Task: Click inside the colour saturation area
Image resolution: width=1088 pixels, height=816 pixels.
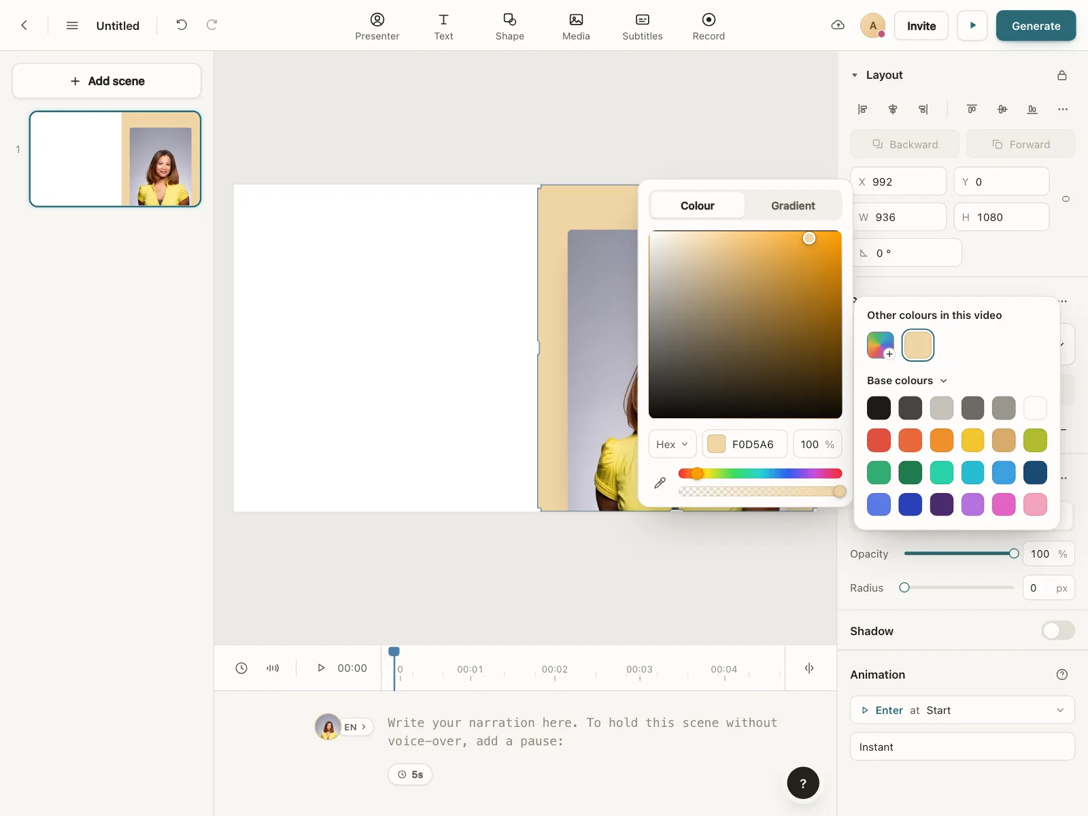Action: [x=745, y=324]
